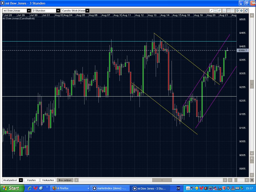Click the Aug 19 date label

pos(198,15)
